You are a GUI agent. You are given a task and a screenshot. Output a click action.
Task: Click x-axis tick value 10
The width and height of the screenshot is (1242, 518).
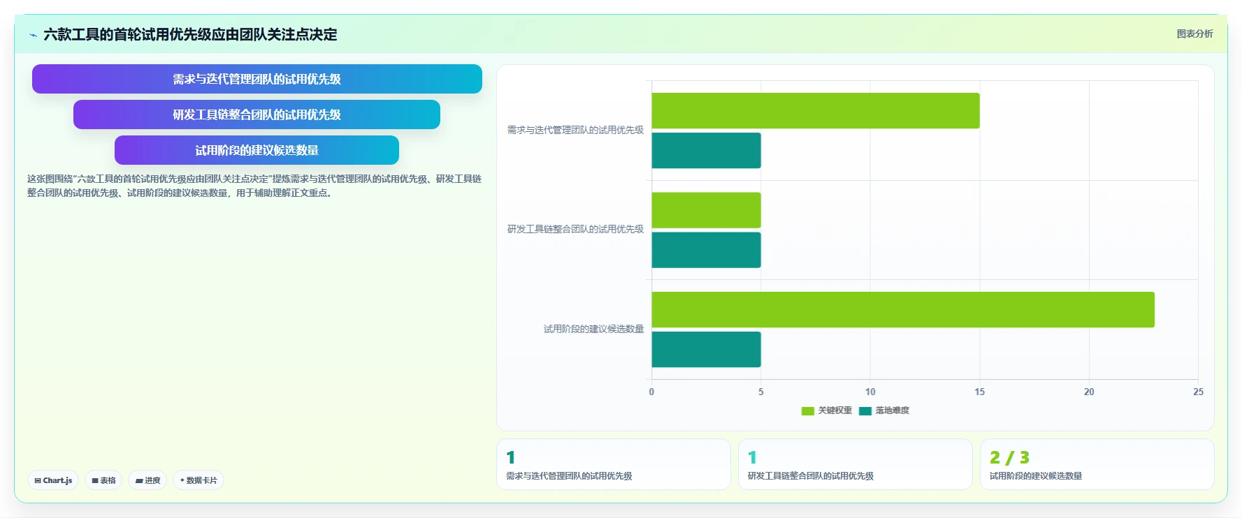click(870, 392)
